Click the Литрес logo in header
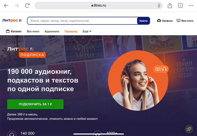The image size is (197, 136). coord(12,20)
